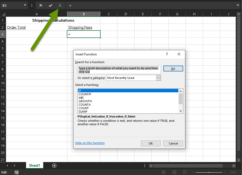Add a new worksheet with the plus icon
The width and height of the screenshot is (242, 175).
click(x=54, y=166)
